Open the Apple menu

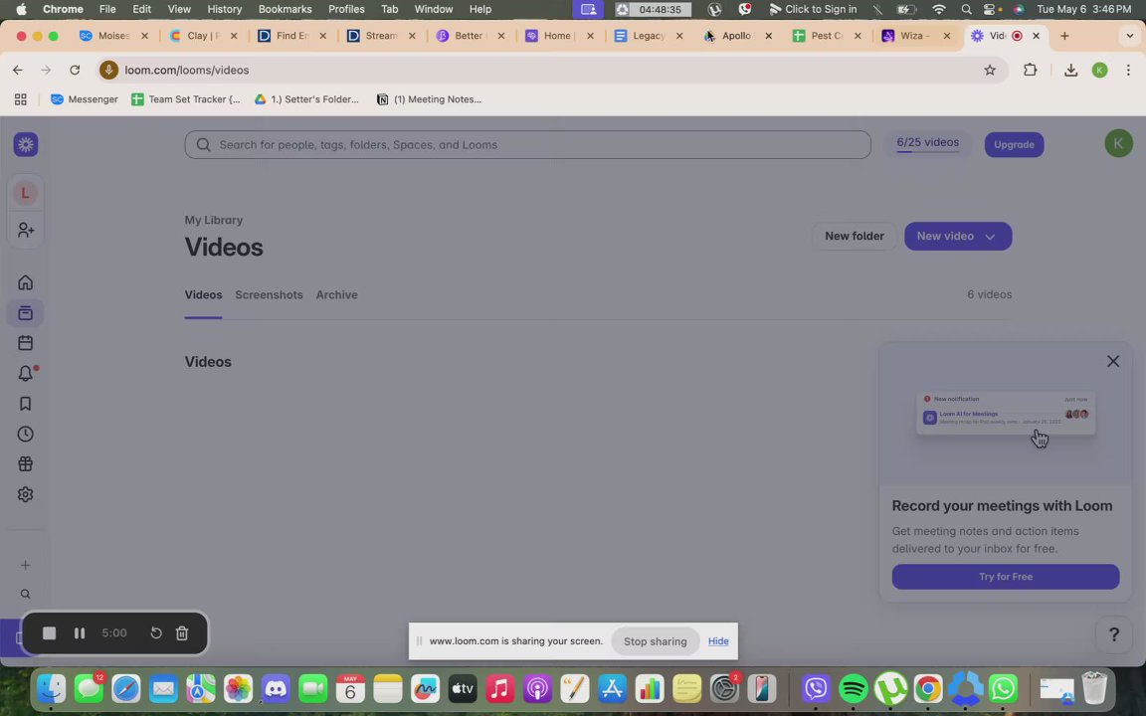point(21,9)
